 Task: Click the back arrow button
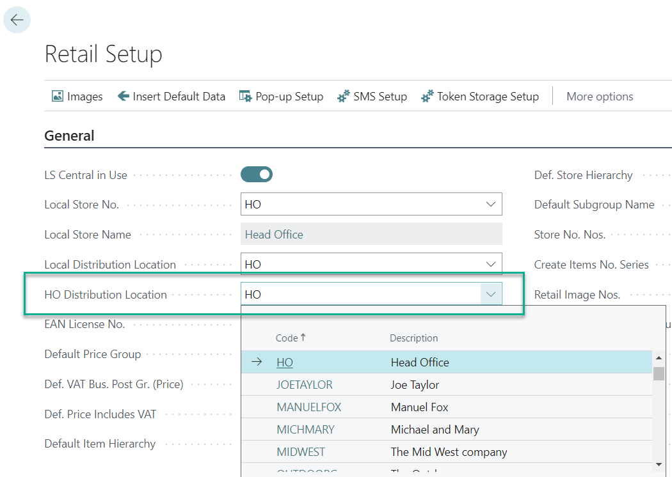point(17,20)
